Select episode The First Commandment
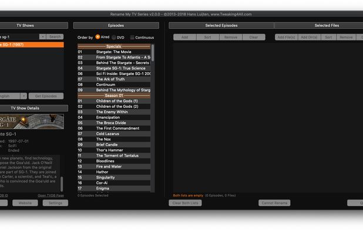Screen dimensions: 363x231 (114, 128)
